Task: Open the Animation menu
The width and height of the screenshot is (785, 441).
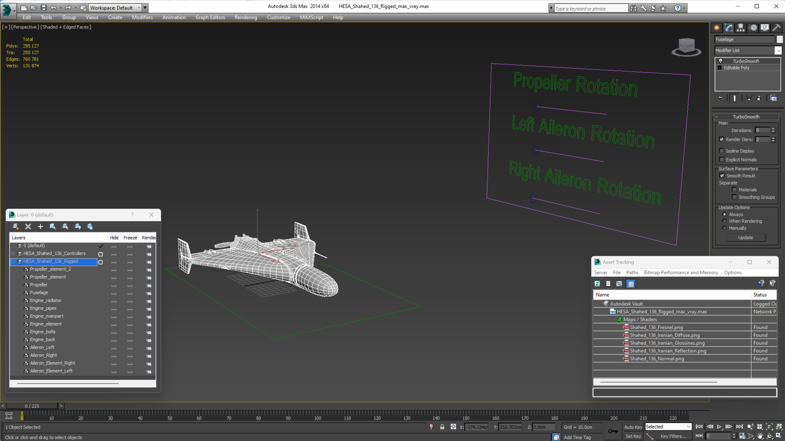Action: (174, 17)
